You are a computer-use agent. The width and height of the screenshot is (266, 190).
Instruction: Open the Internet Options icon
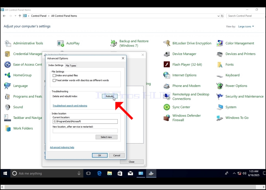coord(167,75)
